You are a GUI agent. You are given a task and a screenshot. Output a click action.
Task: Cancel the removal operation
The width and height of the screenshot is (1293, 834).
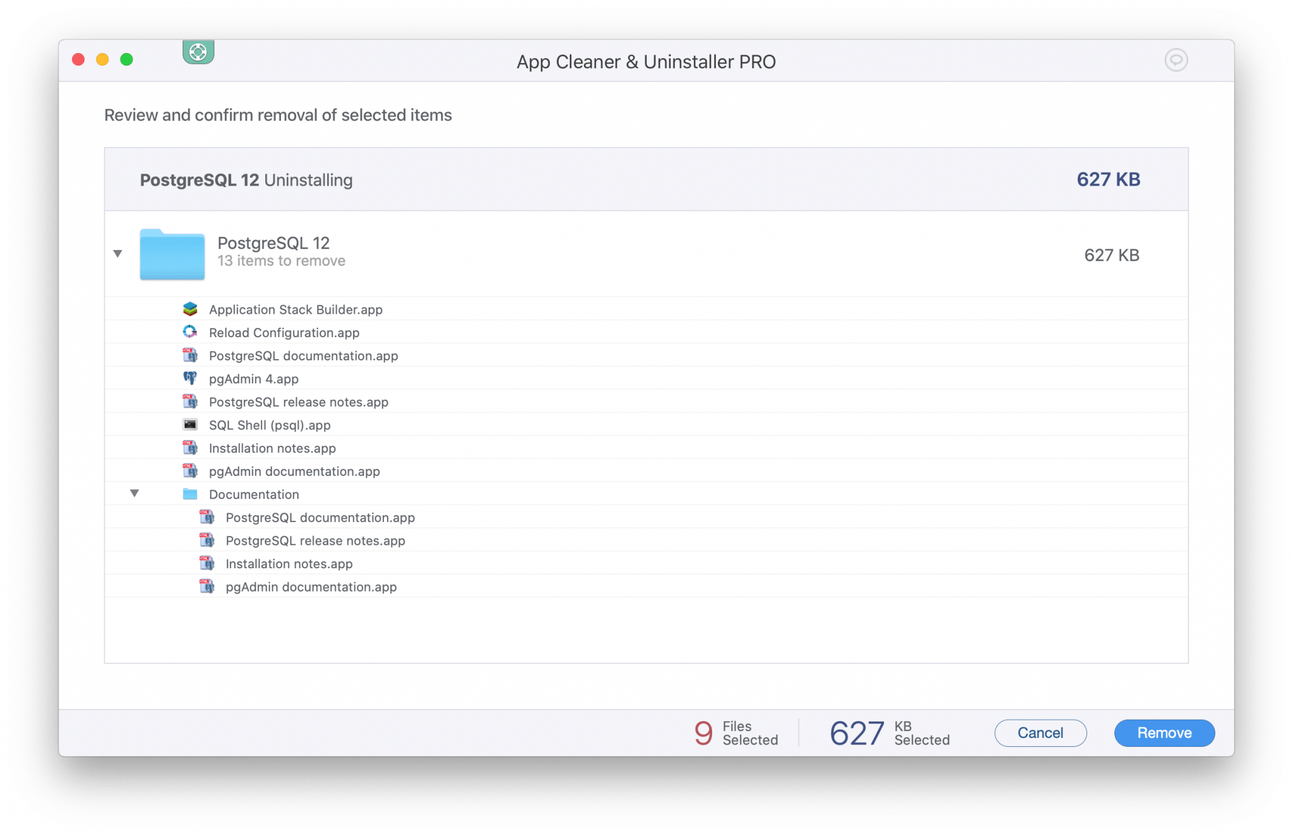(x=1040, y=732)
